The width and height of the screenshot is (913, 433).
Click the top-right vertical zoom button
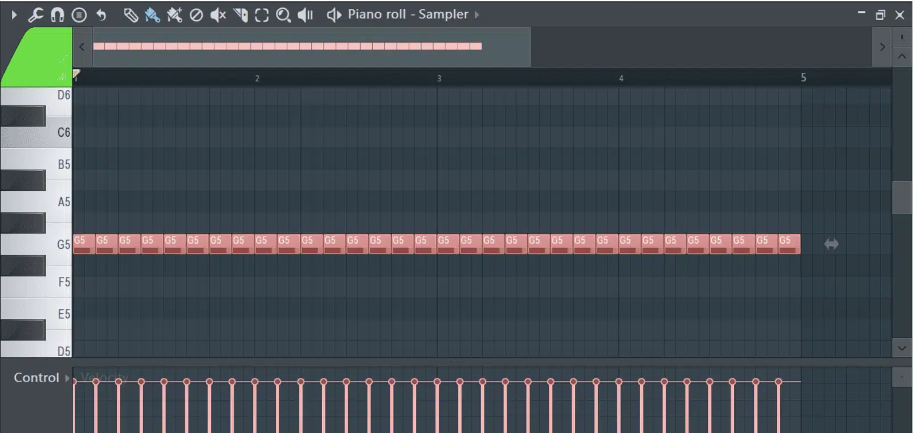(x=902, y=37)
